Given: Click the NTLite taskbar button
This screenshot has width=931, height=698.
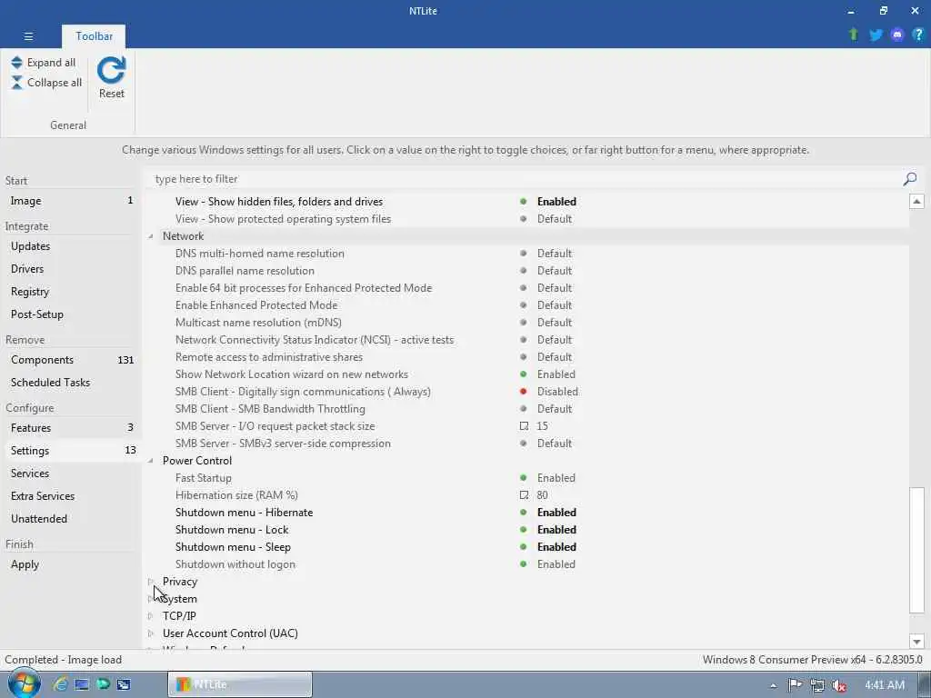Looking at the screenshot, I should click(x=239, y=684).
